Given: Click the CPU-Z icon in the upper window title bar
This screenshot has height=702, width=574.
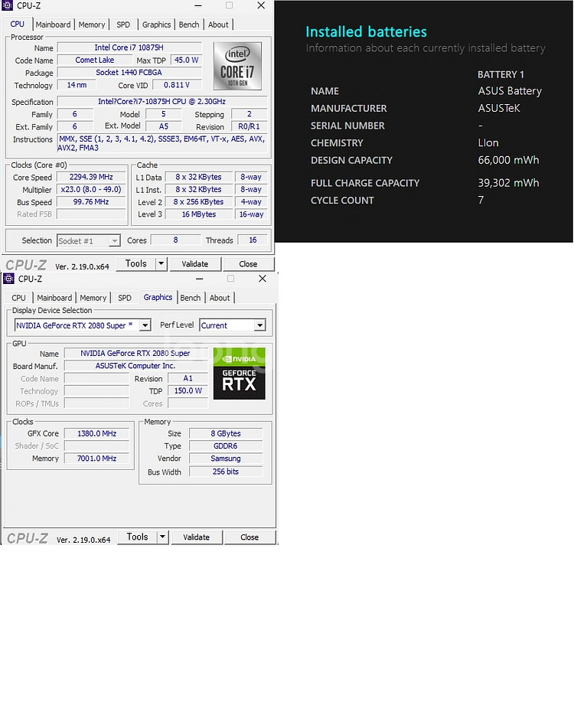Looking at the screenshot, I should (8, 5).
